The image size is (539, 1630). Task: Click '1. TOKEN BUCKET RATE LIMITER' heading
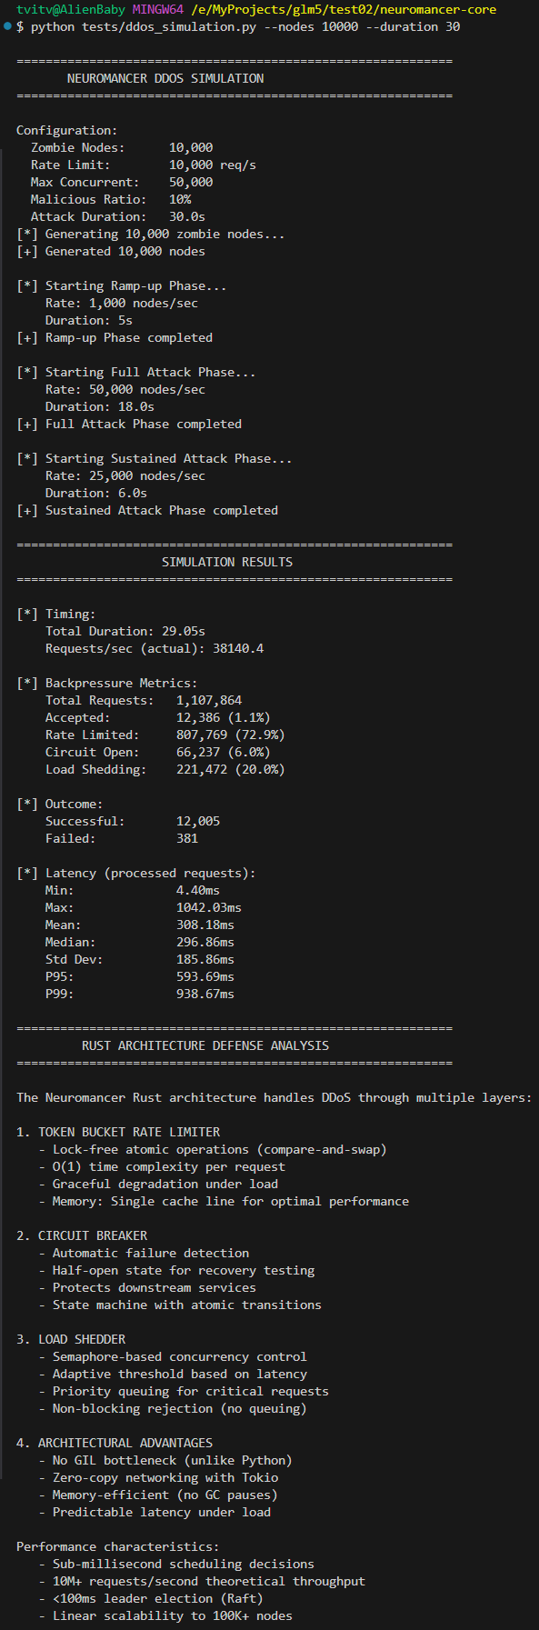118,1133
